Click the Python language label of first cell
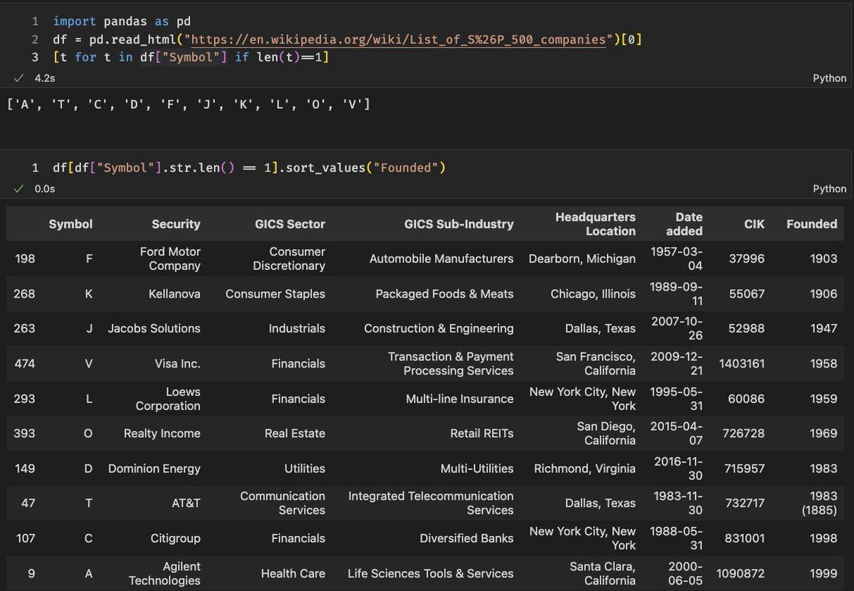This screenshot has height=591, width=854. click(830, 78)
